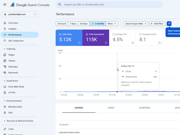Click the Insights lightbulb icon
Image resolution: width=180 pixels, height=135 pixels.
[x=5, y=29]
